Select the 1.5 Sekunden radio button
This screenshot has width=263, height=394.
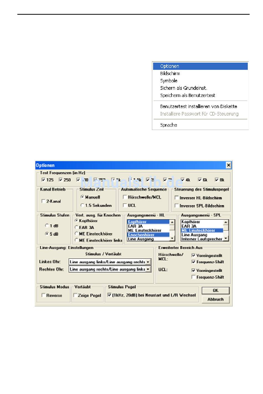coord(82,205)
